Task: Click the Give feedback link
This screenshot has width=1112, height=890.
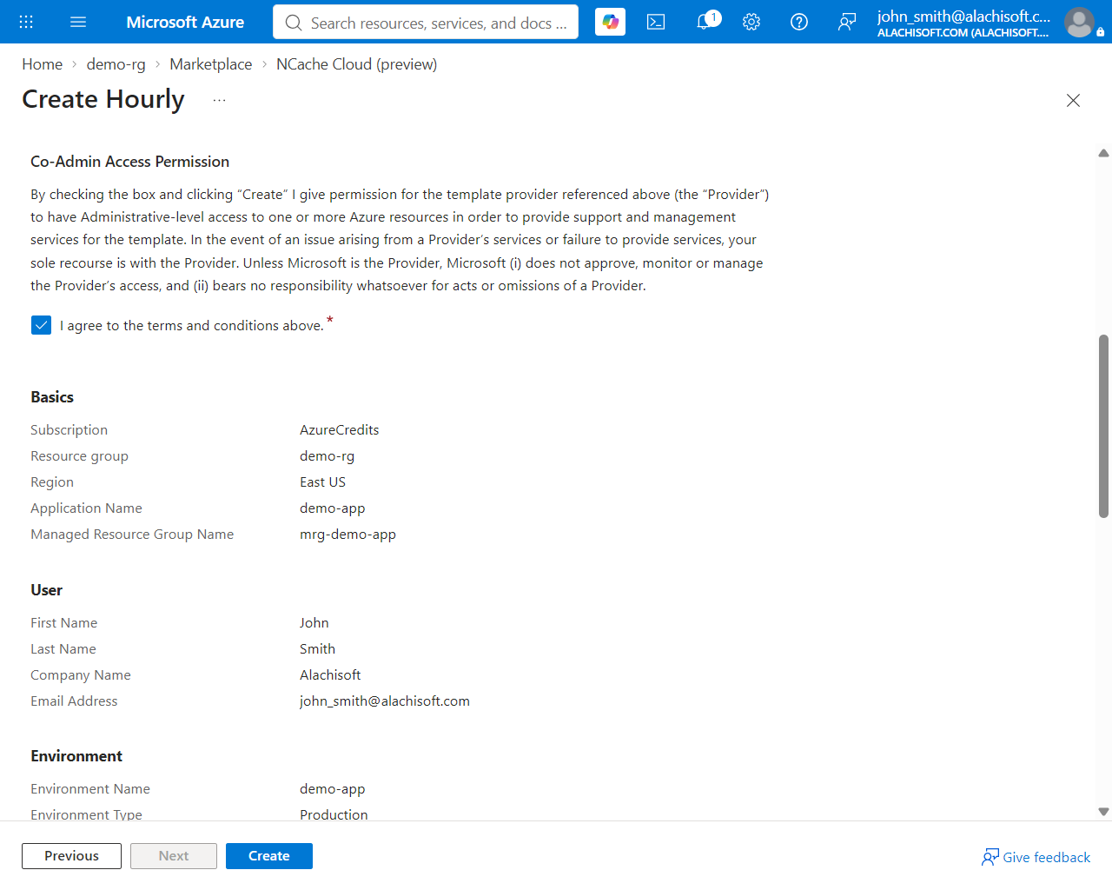Action: coord(1036,857)
